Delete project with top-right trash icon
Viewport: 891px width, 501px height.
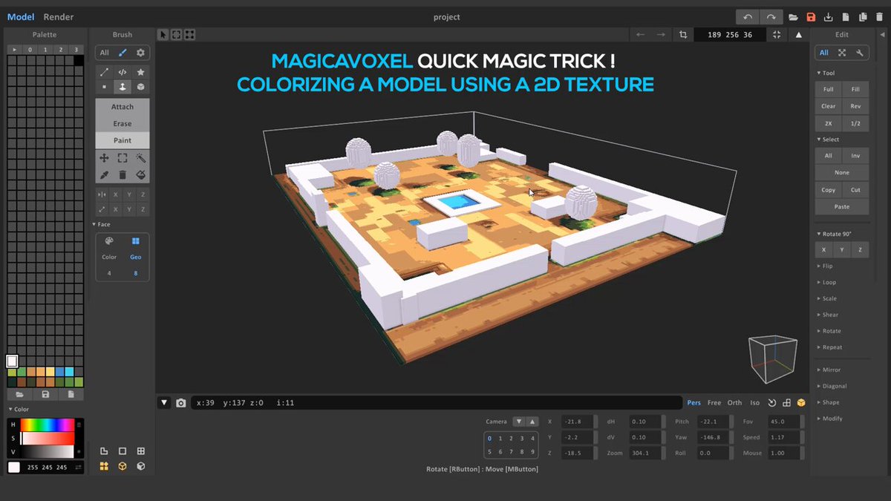880,17
